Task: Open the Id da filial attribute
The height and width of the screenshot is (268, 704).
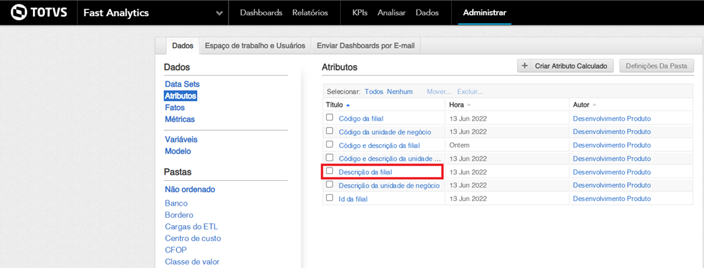Action: click(x=354, y=199)
